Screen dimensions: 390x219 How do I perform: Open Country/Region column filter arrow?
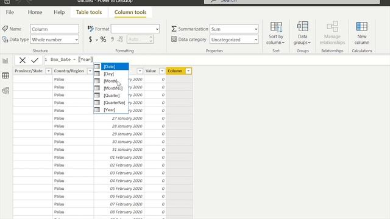click(90, 71)
